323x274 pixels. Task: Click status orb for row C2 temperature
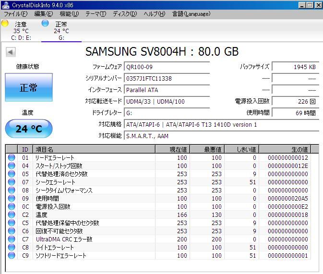click(x=12, y=214)
